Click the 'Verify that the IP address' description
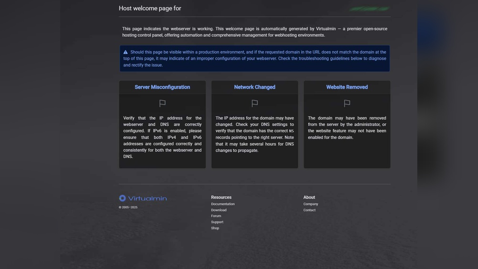The width and height of the screenshot is (478, 269). click(x=162, y=137)
